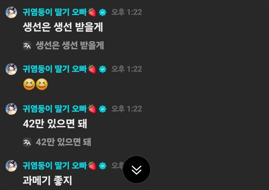Image resolution: width=269 pixels, height=190 pixels.
Task: Tap verified badge above 과메기 좋지
Action: 103,166
